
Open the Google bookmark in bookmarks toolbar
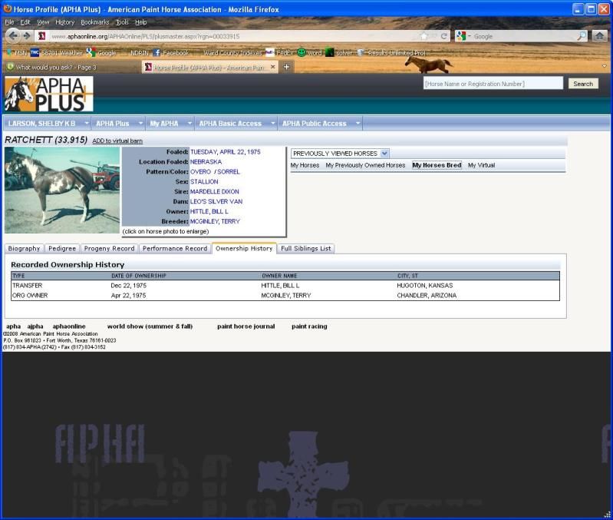(x=101, y=52)
